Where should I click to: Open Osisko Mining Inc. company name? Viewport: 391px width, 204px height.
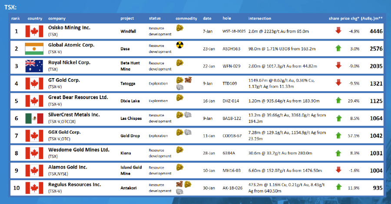69,28
